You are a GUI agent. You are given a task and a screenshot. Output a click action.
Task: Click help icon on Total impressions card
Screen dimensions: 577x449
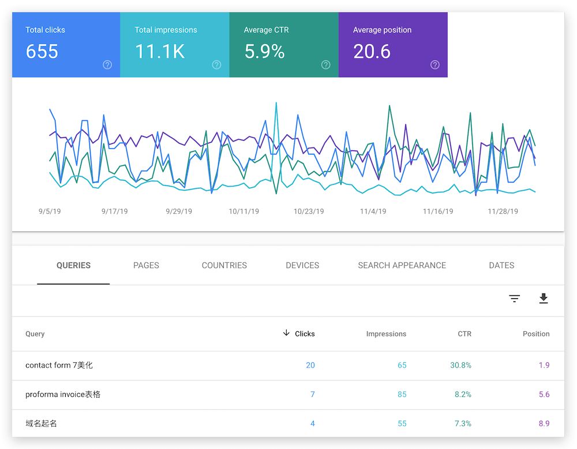[216, 65]
